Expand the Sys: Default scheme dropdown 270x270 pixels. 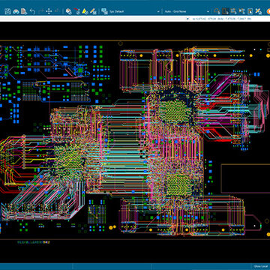(158, 11)
